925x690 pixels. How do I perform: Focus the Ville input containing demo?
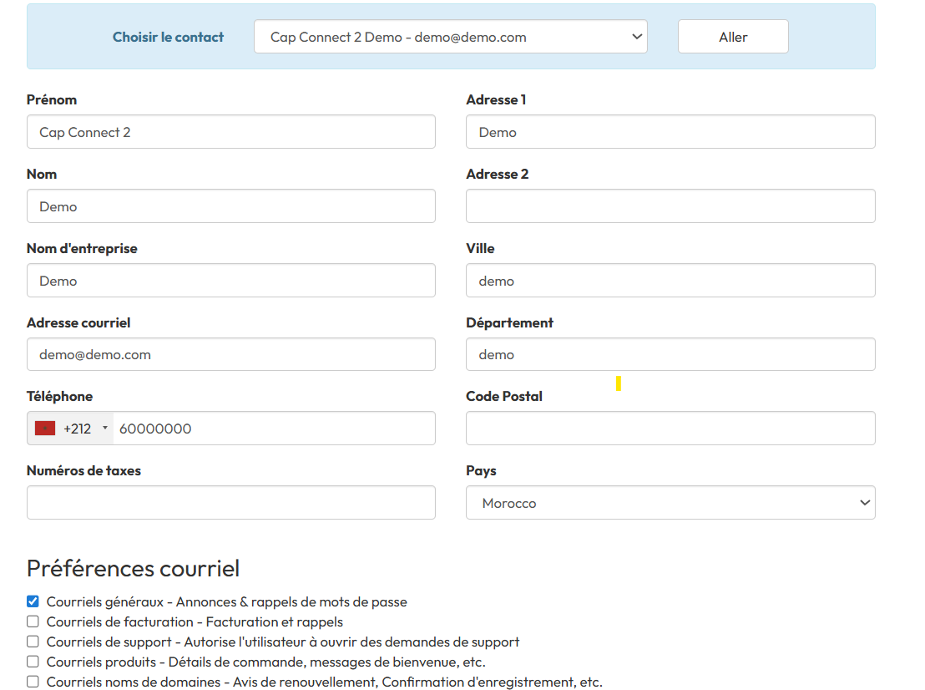pyautogui.click(x=670, y=280)
